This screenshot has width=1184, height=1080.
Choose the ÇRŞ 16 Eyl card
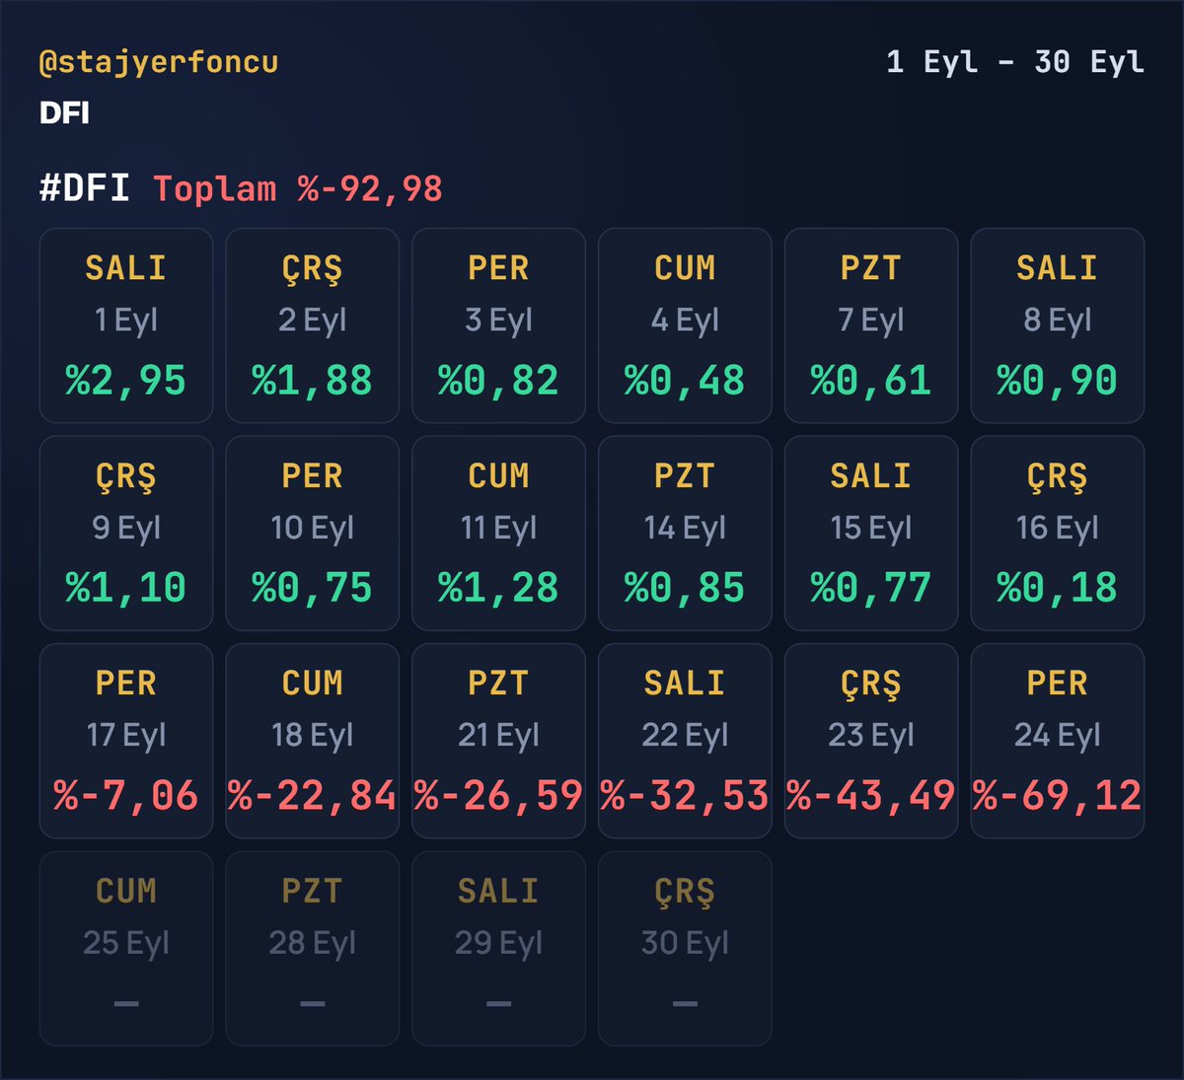coord(1058,534)
